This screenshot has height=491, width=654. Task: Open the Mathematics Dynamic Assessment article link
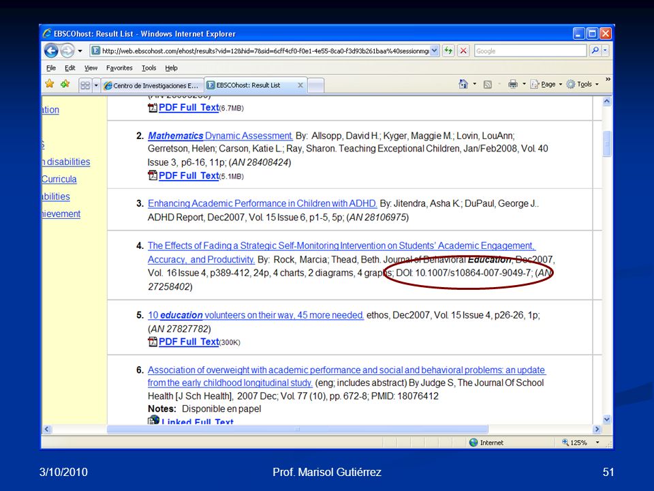(x=220, y=136)
